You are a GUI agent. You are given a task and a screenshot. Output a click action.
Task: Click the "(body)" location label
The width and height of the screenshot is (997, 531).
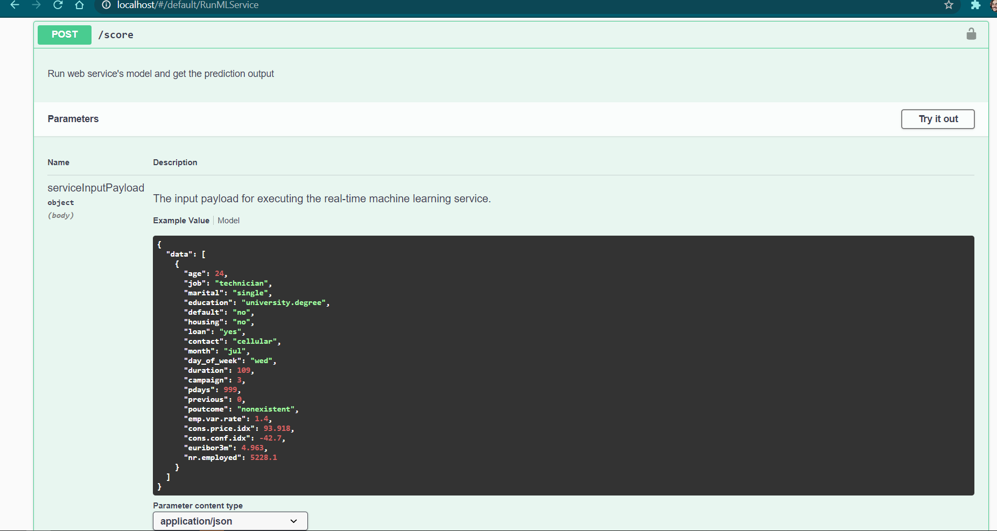(x=61, y=216)
